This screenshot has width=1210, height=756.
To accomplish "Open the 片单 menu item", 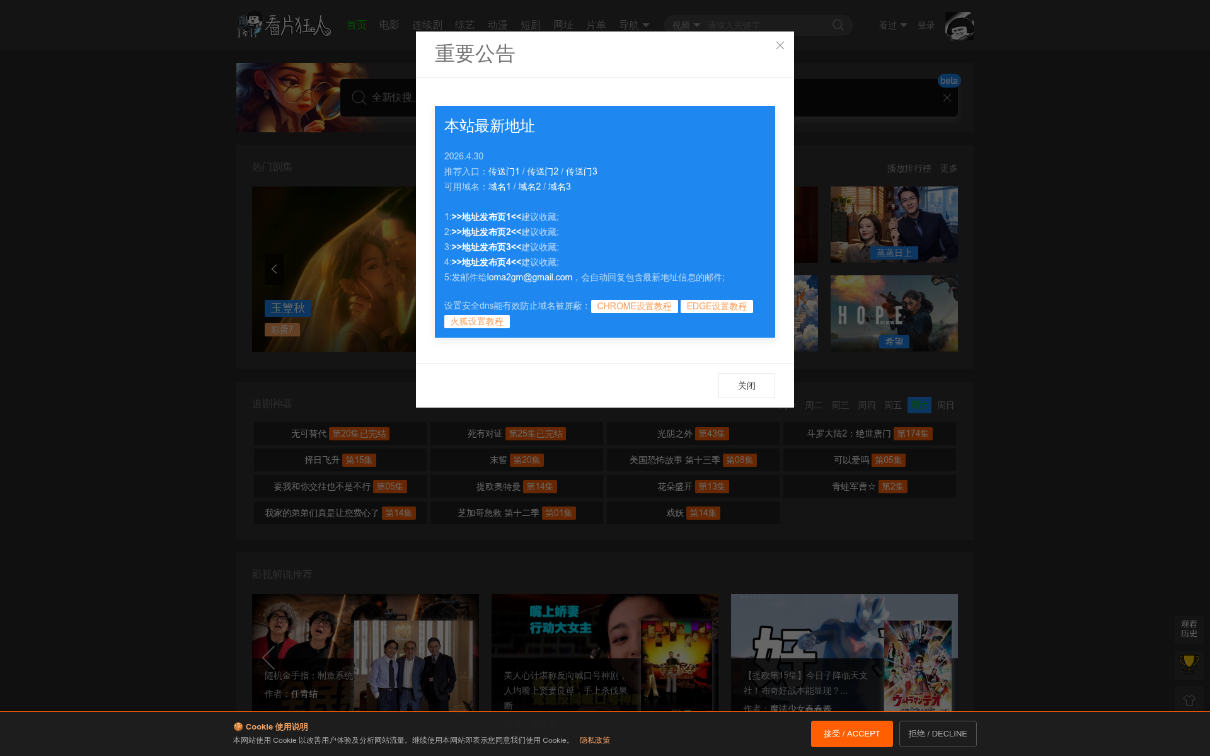I will tap(596, 25).
